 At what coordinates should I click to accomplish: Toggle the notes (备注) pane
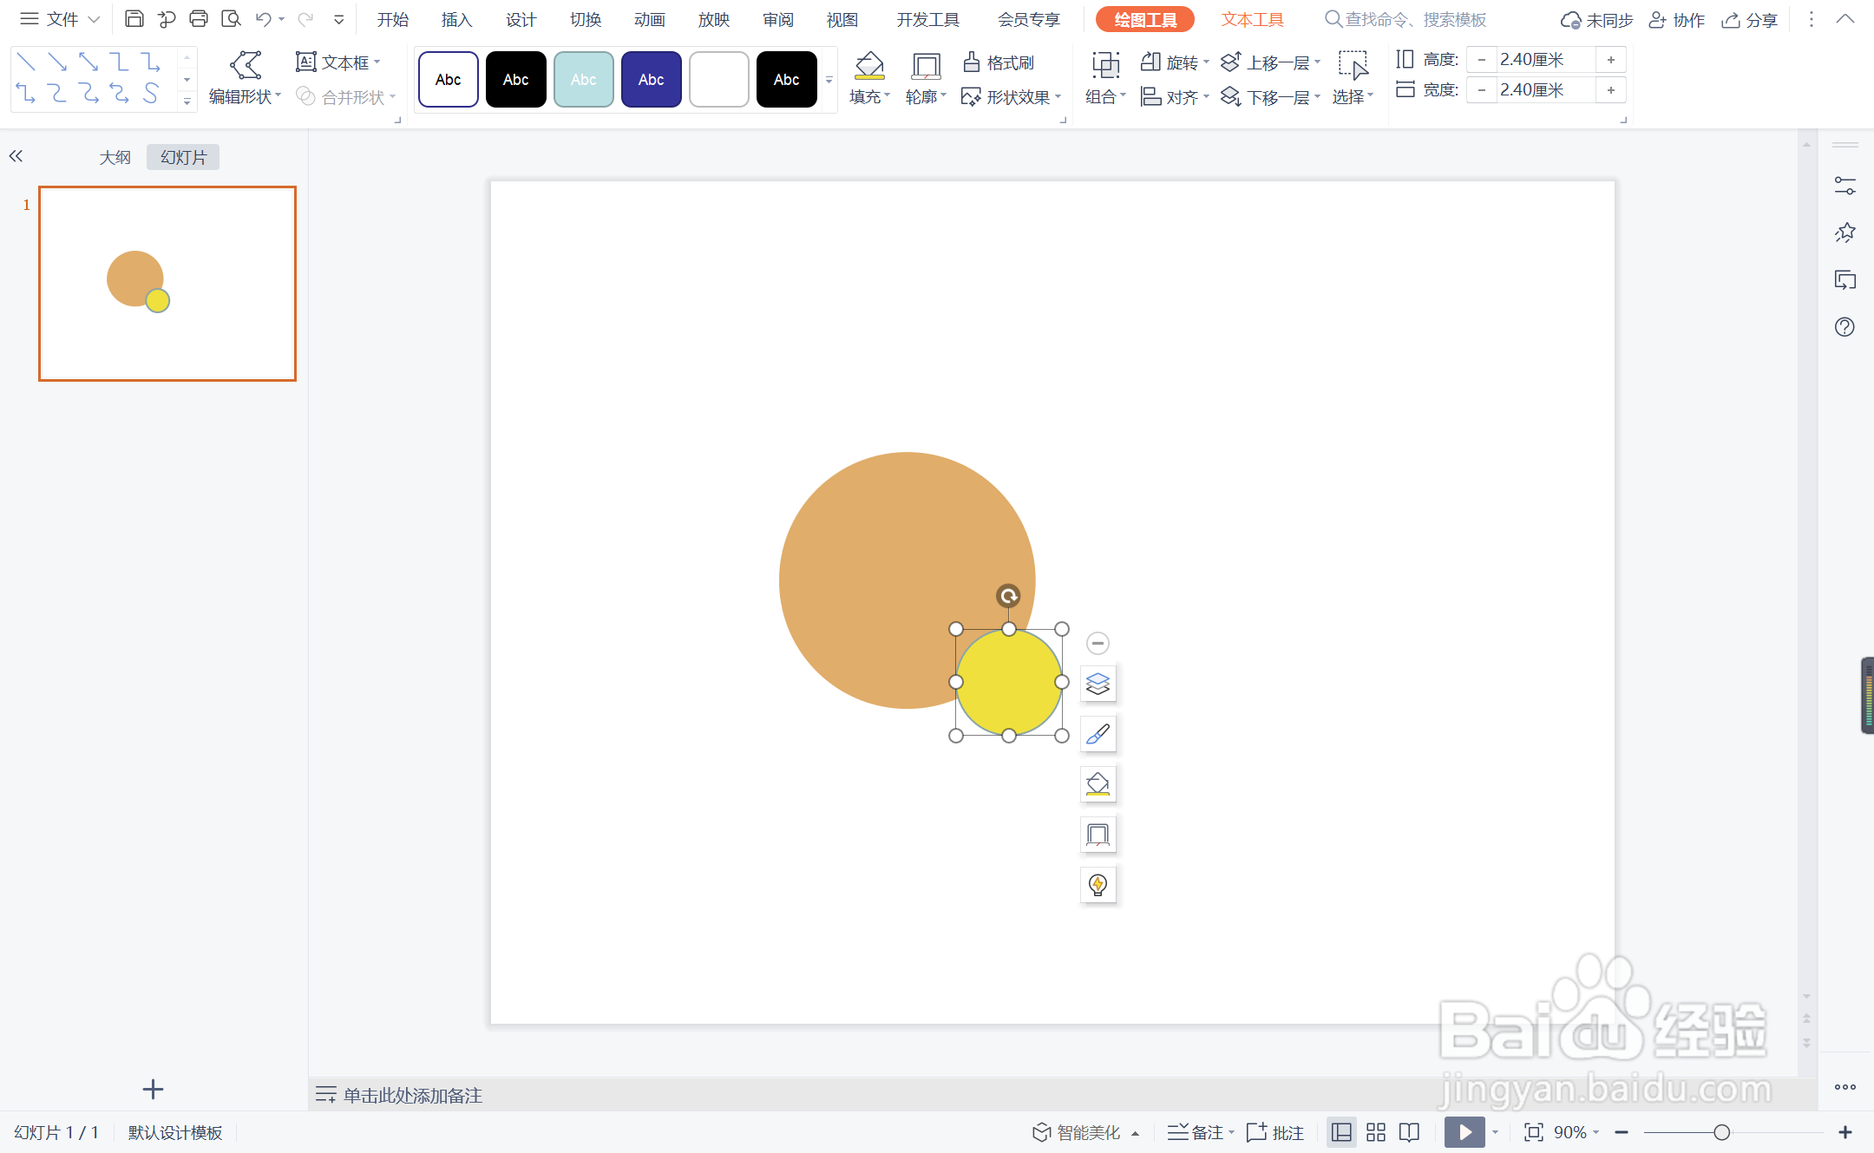point(1199,1132)
